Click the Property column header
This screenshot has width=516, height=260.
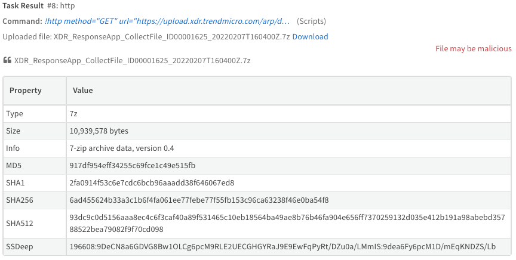pos(26,91)
